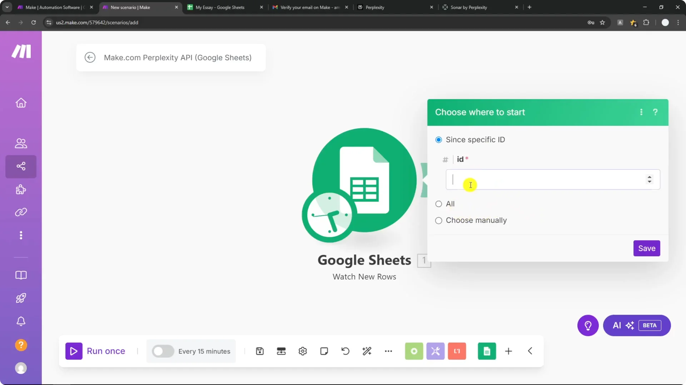Open the three-dot menu on Choose where to start

641,112
